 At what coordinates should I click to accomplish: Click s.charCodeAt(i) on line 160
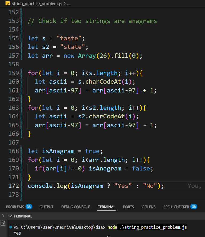click(105, 81)
